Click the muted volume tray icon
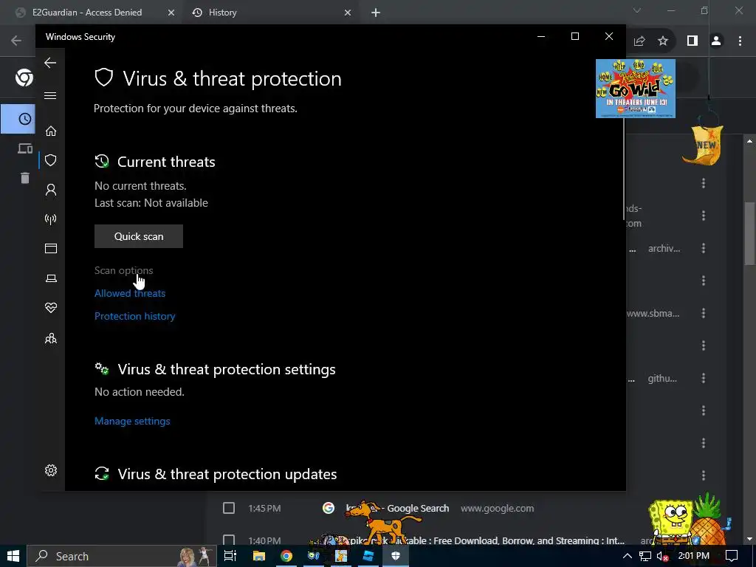 coord(663,556)
